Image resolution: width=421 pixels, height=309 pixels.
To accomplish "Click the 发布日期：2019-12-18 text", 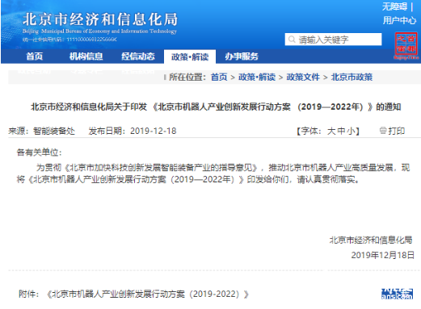I will [x=133, y=131].
